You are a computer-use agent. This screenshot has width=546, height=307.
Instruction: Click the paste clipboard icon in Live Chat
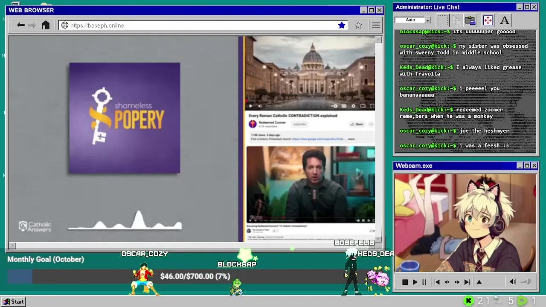click(x=470, y=20)
